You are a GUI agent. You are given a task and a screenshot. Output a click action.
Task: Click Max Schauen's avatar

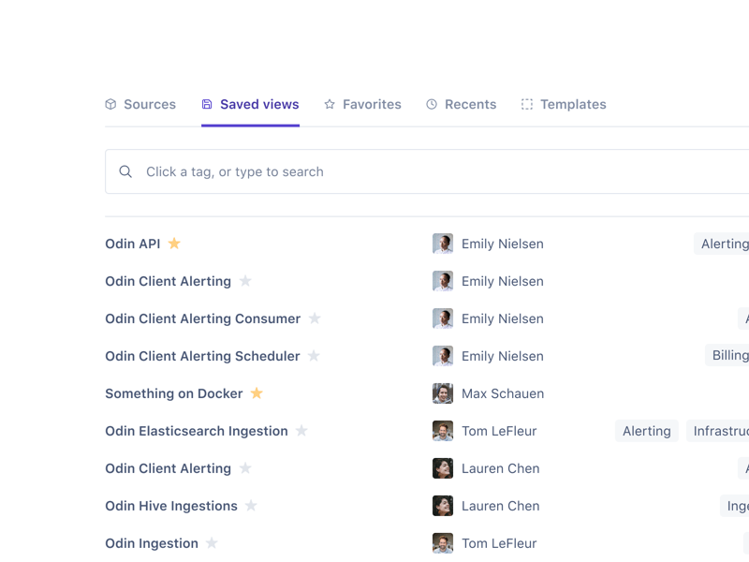point(443,393)
